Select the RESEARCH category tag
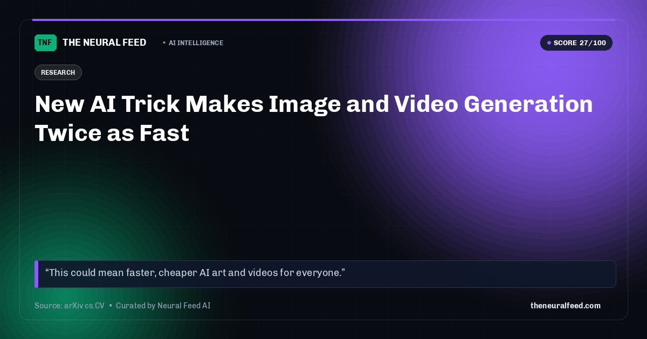647x339 pixels. [58, 73]
